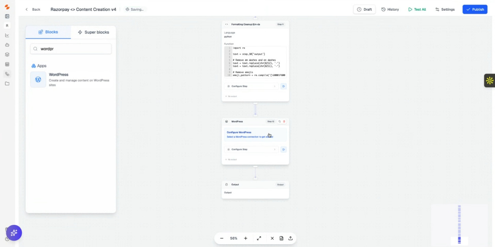The image size is (495, 247).
Task: Expand Configure Step in WordPress block
Action: tap(251, 149)
